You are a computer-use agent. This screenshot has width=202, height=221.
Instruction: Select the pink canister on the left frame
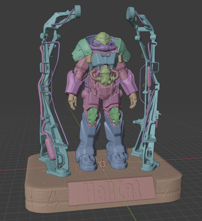coord(50,148)
